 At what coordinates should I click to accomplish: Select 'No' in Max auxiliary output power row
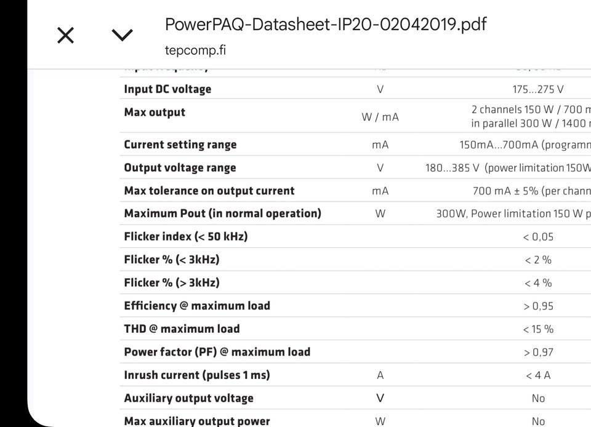tap(538, 421)
